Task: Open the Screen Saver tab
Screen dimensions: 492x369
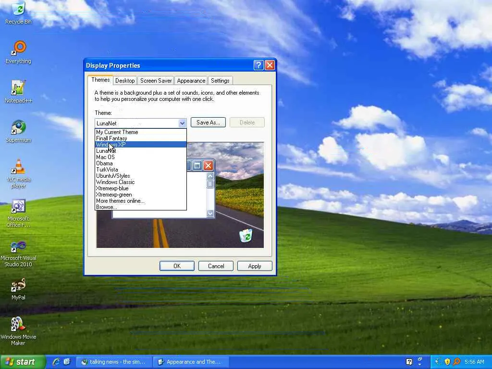Action: (156, 81)
